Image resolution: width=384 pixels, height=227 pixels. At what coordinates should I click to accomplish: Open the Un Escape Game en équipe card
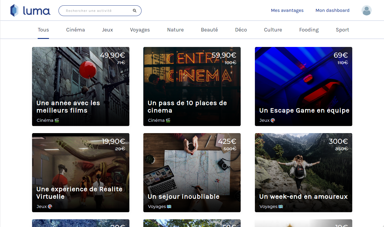(304, 86)
